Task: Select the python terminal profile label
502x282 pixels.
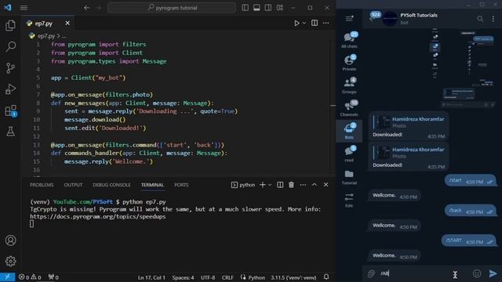Action: (243, 185)
